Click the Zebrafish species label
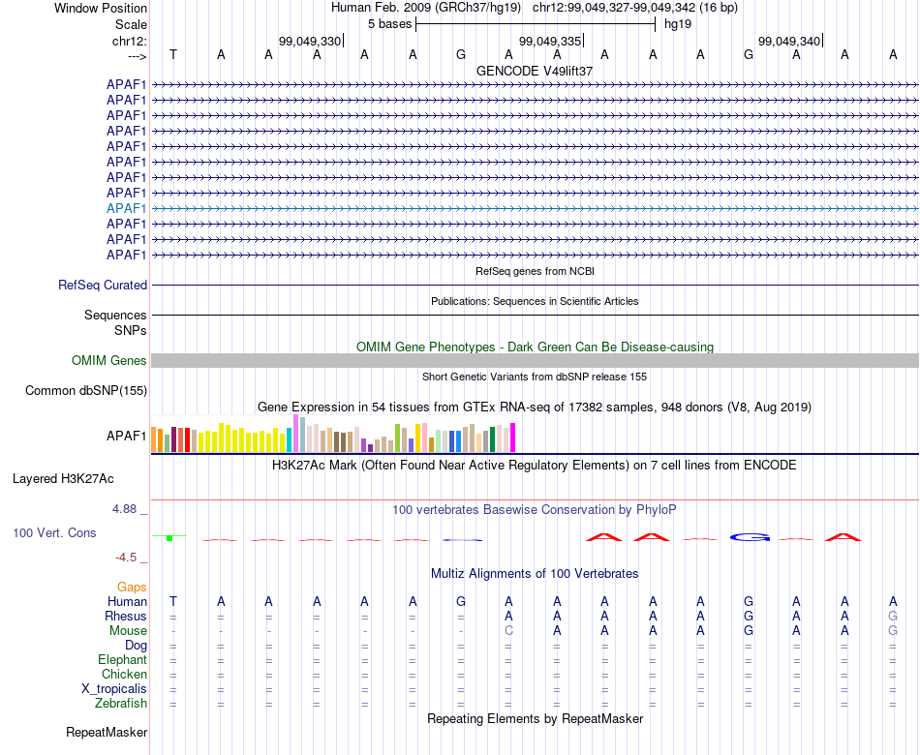 [x=121, y=703]
